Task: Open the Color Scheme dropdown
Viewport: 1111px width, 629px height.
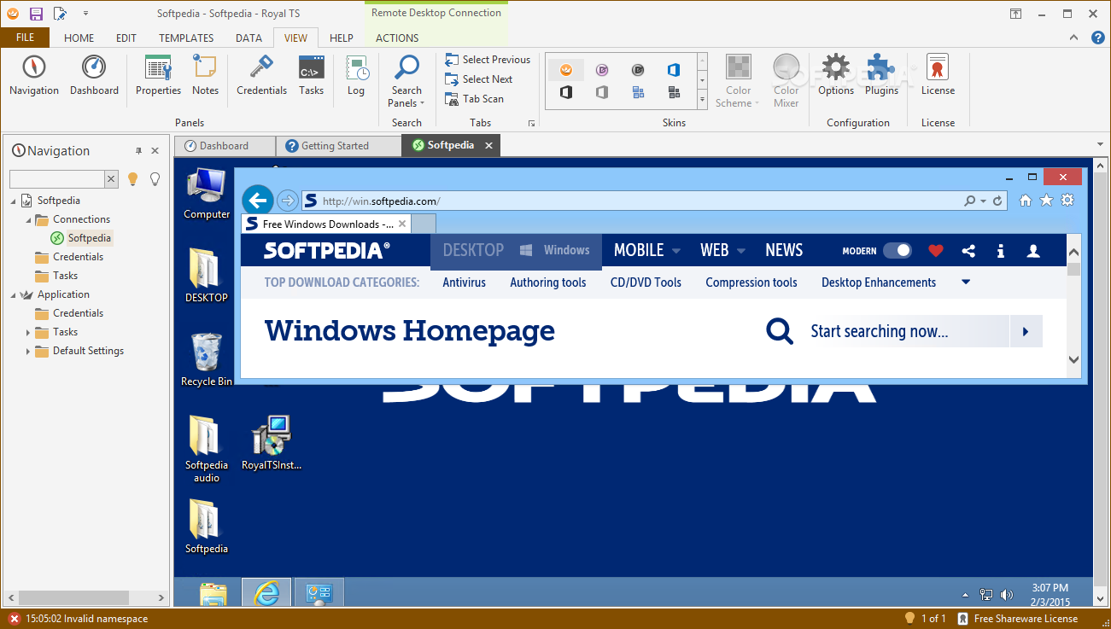Action: pyautogui.click(x=738, y=96)
